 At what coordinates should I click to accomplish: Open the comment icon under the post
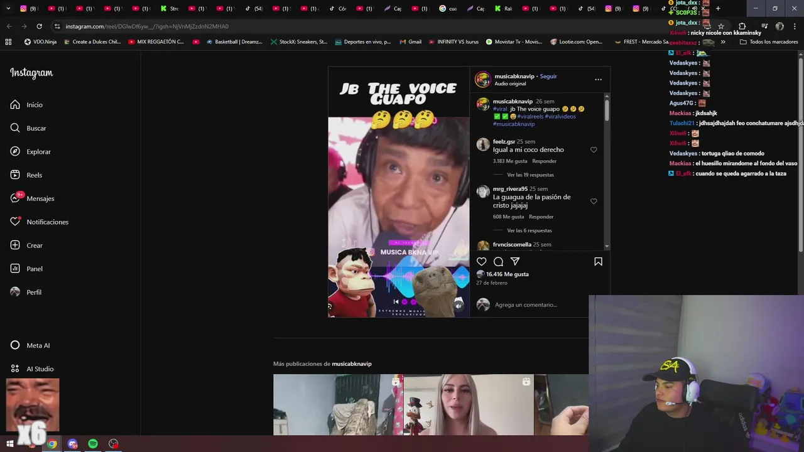(x=498, y=261)
